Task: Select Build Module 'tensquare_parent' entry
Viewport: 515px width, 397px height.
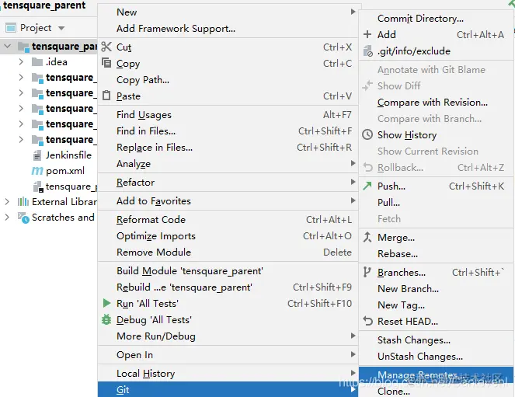Action: (x=228, y=271)
